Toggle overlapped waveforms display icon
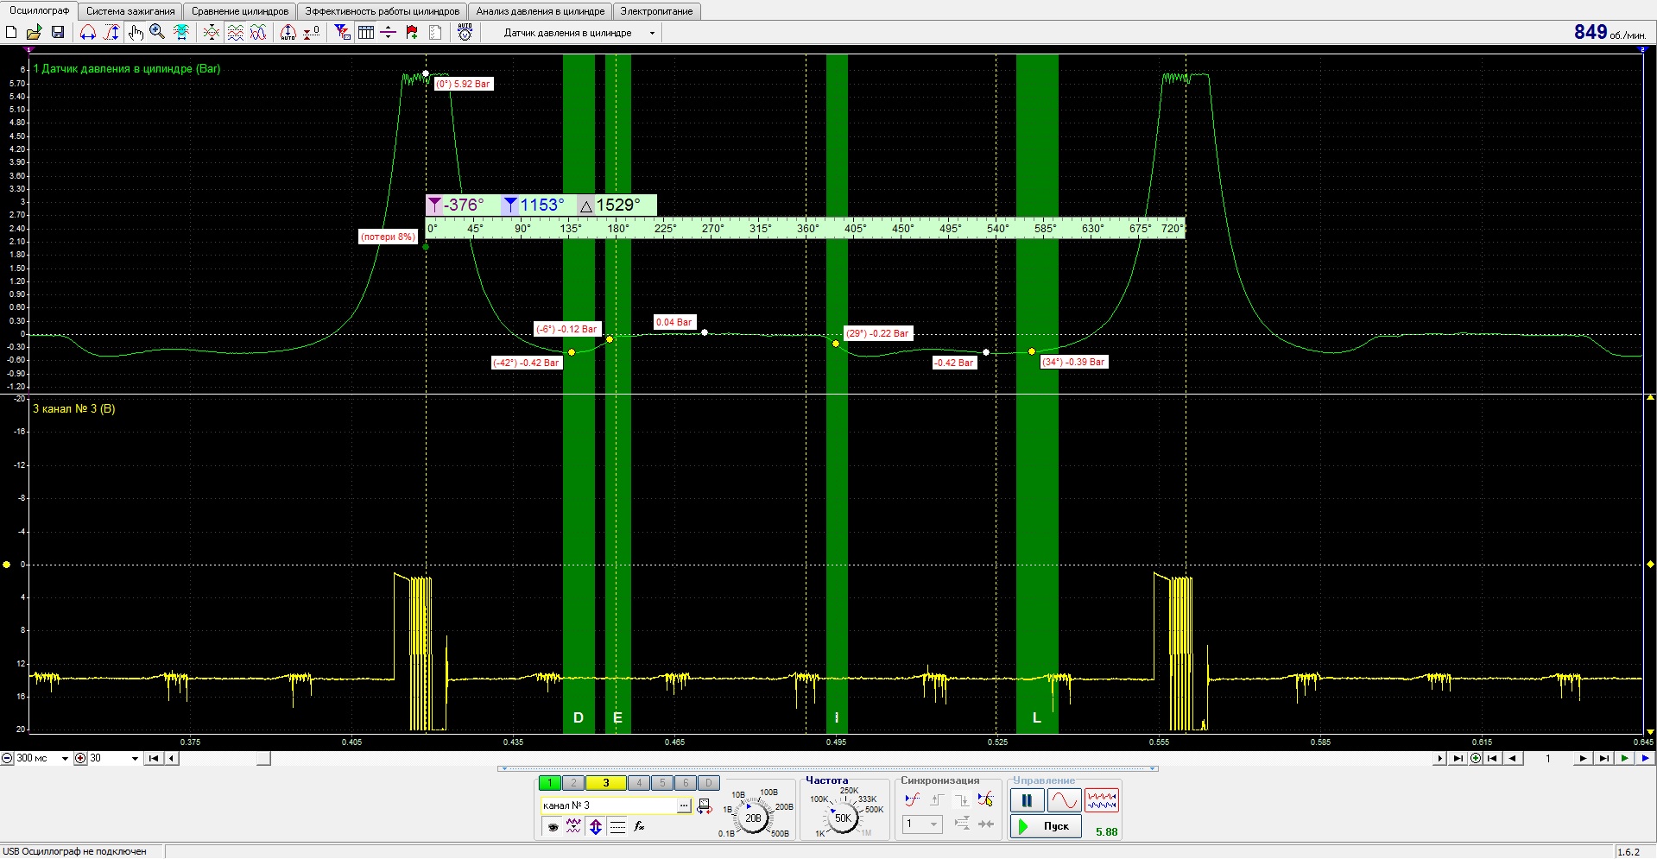Screen dimensions: 1657x859 click(x=258, y=33)
